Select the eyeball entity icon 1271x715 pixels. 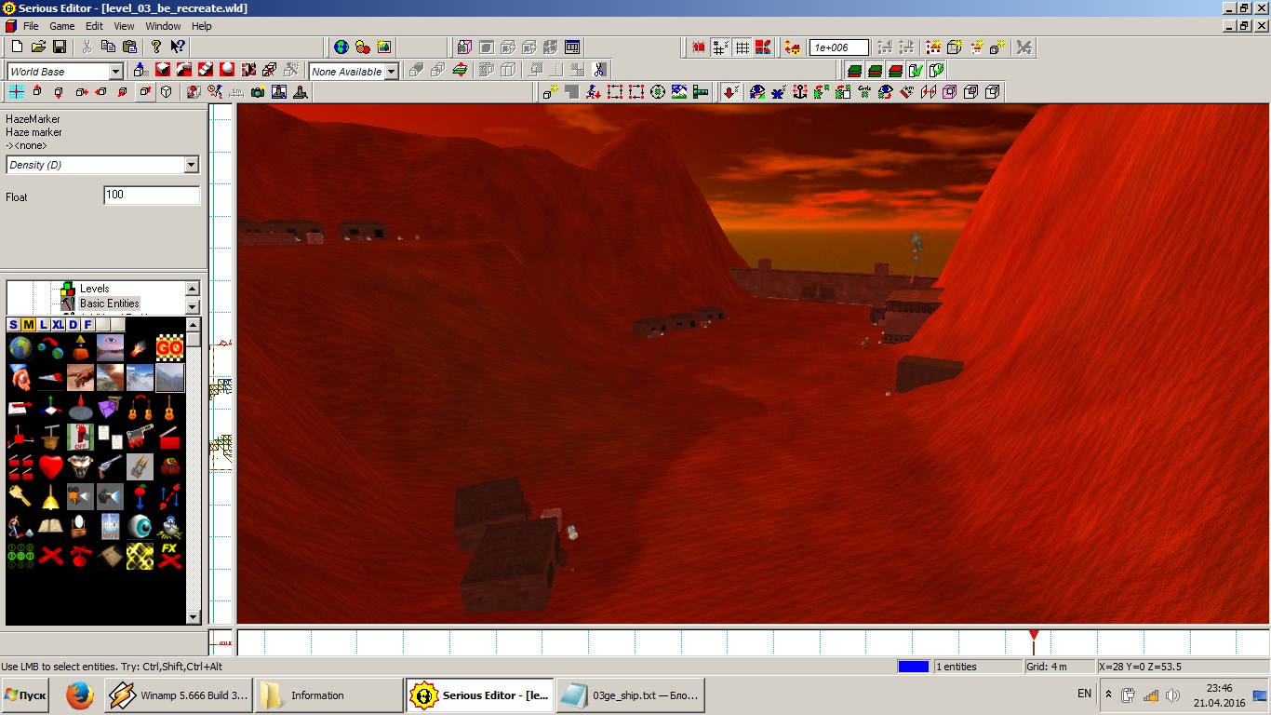140,527
